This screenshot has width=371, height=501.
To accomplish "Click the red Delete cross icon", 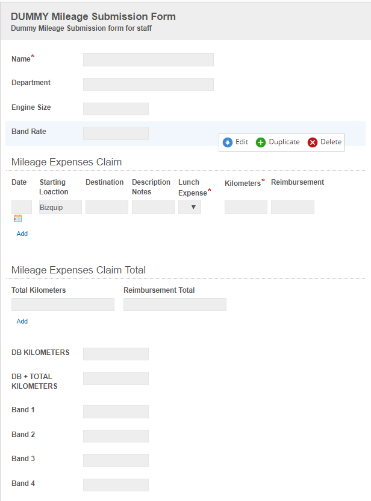I will tap(313, 142).
